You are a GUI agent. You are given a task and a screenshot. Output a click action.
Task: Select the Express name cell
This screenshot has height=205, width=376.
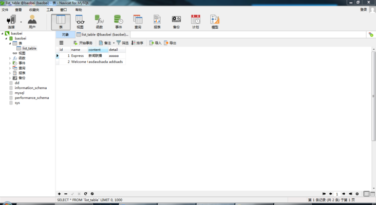tap(79, 56)
